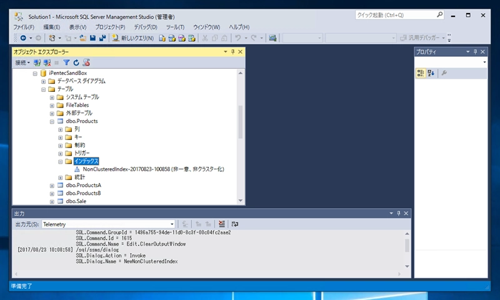
Task: Open the ファイル(F) menu
Action: click(x=24, y=27)
